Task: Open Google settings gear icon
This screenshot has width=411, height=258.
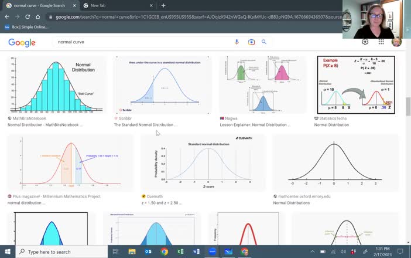Action: pyautogui.click(x=365, y=42)
